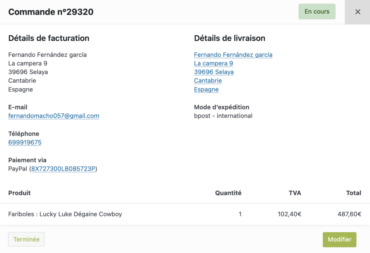Screen dimensions: 370x253
Task: Select the Commande n°29320 title
Action: pos(51,12)
